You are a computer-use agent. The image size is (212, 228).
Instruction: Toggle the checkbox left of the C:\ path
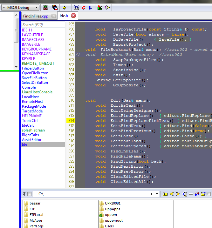(x=30, y=194)
